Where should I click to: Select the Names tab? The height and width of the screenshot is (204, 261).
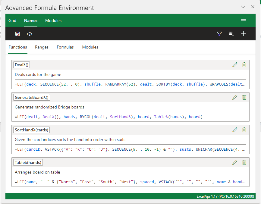point(31,20)
